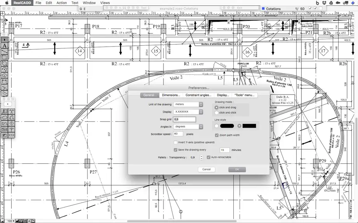Image resolution: width=358 pixels, height=223 pixels.
Task: Pick the numbered diamond marker tool
Action: [x=11, y=124]
